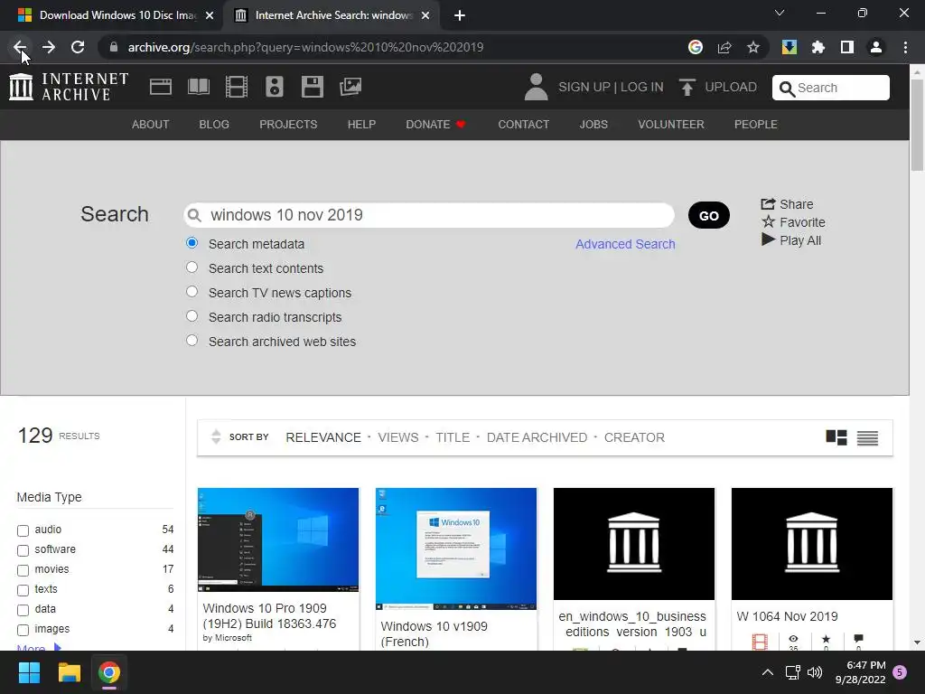Open the Video film icon
The height and width of the screenshot is (694, 925).
pos(237,87)
